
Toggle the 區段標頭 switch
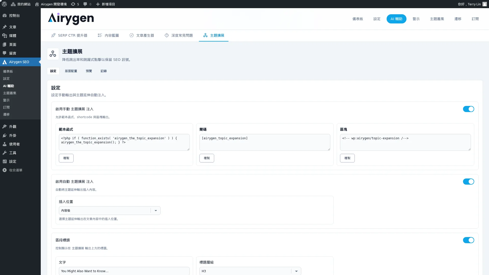(468, 240)
